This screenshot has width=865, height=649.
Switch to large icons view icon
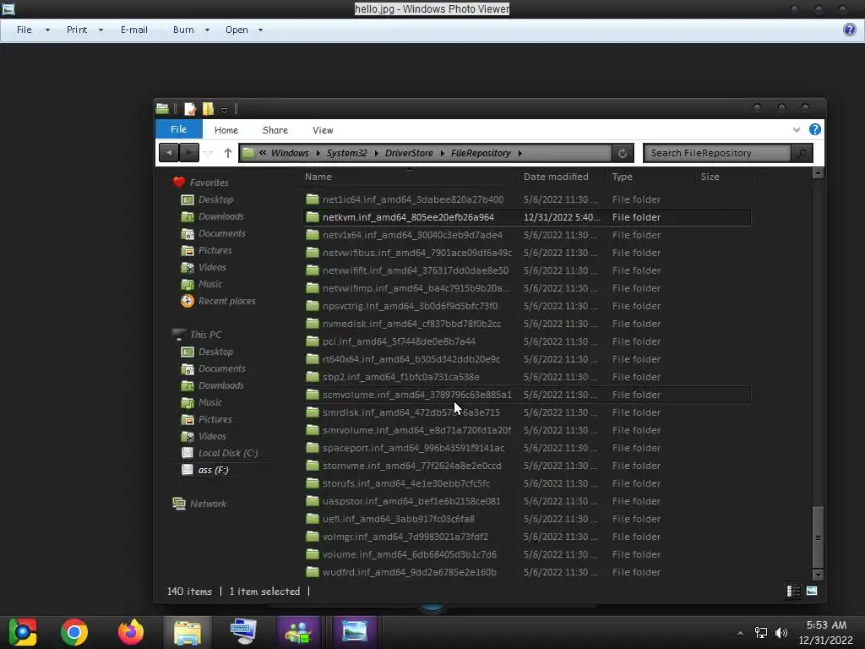(812, 591)
